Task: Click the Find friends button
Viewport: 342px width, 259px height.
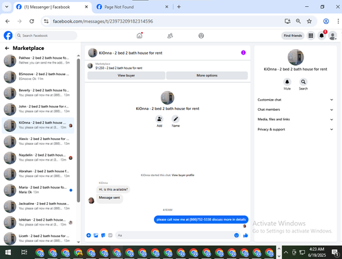Action: pos(293,36)
